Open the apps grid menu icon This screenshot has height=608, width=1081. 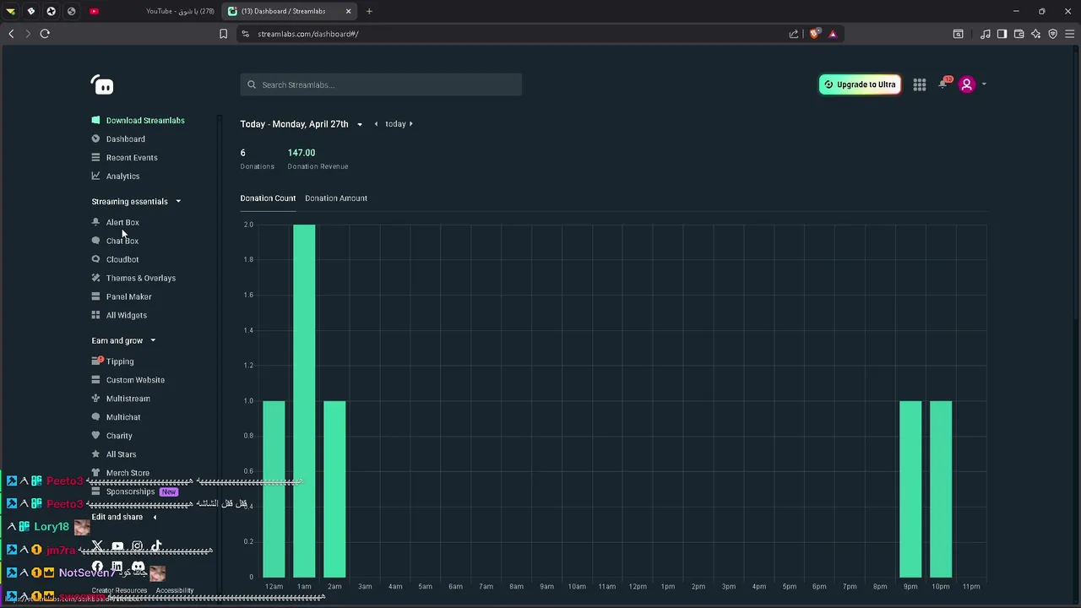[919, 84]
